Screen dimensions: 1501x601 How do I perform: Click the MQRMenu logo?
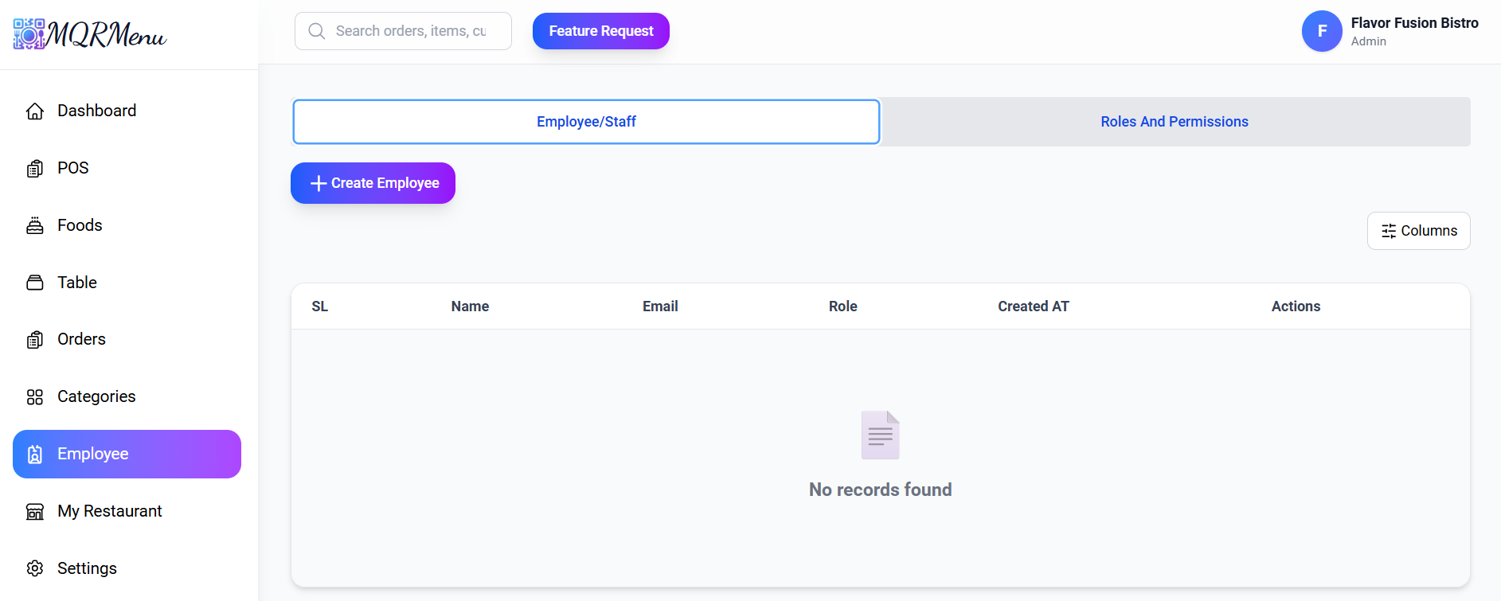click(89, 34)
